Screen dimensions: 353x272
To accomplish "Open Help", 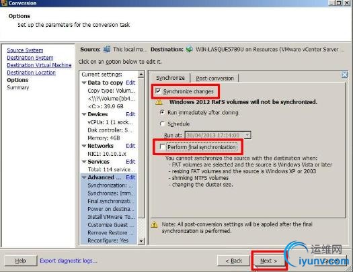I will [20, 261].
